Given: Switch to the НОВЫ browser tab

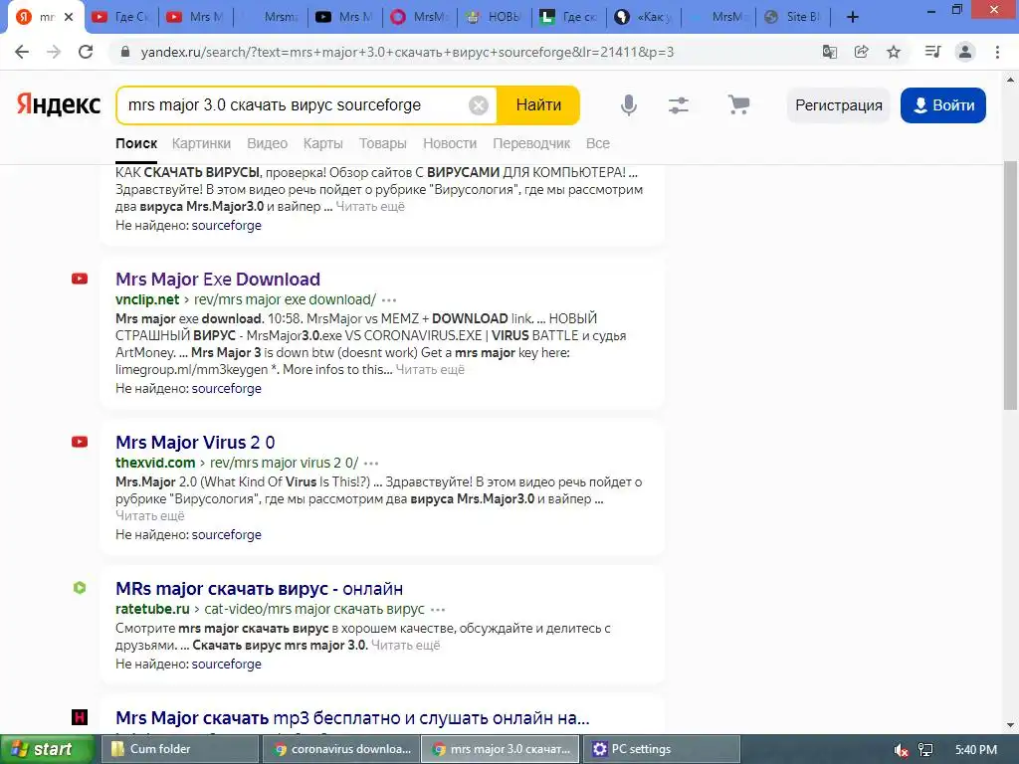Looking at the screenshot, I should point(495,17).
